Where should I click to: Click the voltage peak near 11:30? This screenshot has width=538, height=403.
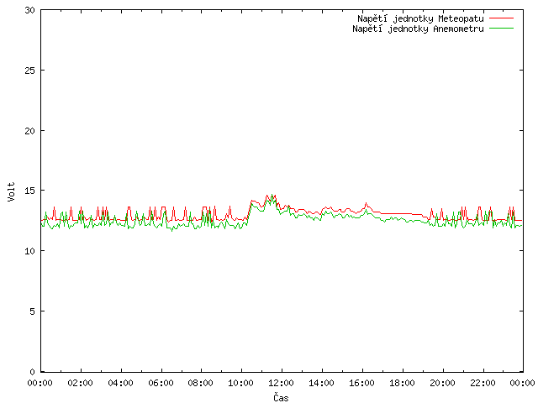point(272,196)
